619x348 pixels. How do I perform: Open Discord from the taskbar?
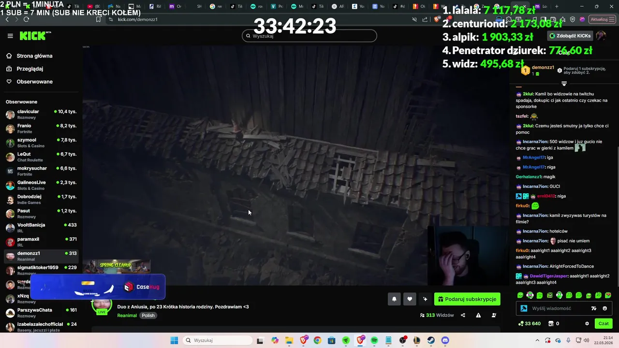point(445,340)
